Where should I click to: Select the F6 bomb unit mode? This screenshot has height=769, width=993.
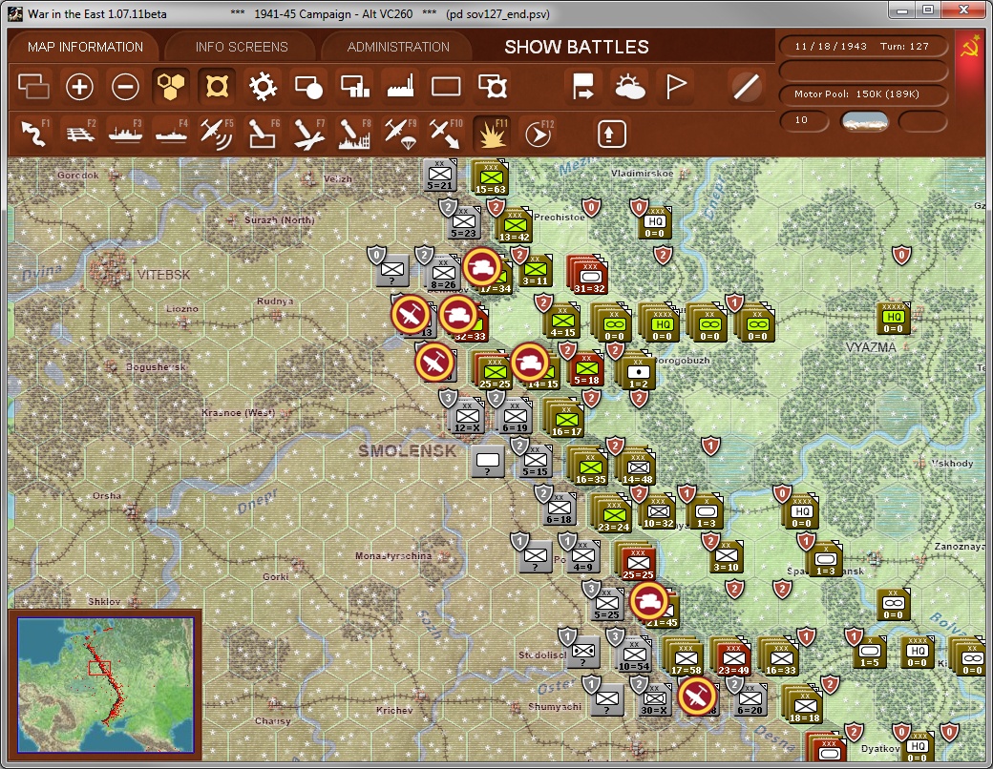pyautogui.click(x=263, y=133)
